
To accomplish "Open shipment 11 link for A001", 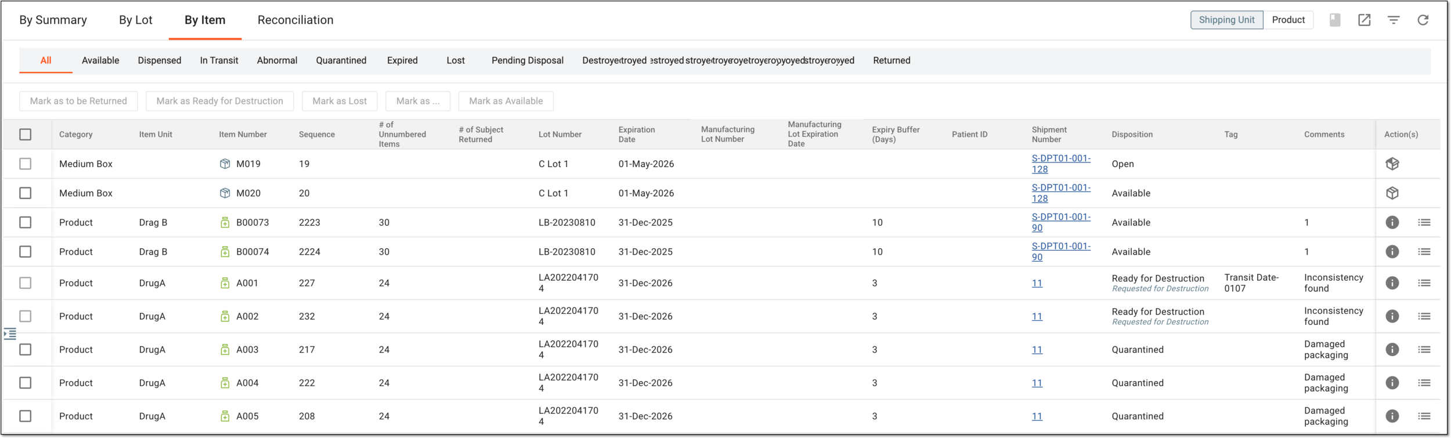I will pyautogui.click(x=1037, y=283).
